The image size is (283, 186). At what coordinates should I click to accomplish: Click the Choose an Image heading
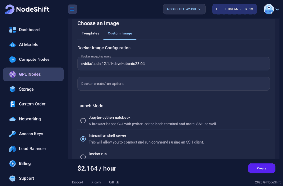(98, 23)
